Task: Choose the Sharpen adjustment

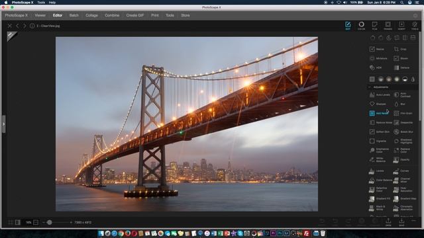Action: (x=378, y=104)
